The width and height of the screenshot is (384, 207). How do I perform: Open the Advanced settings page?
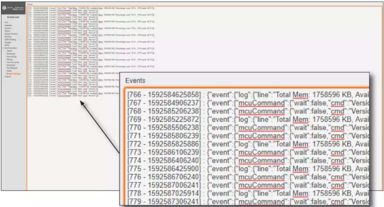point(11,65)
